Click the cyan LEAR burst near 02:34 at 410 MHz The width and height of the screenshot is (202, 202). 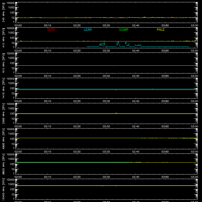118,44
